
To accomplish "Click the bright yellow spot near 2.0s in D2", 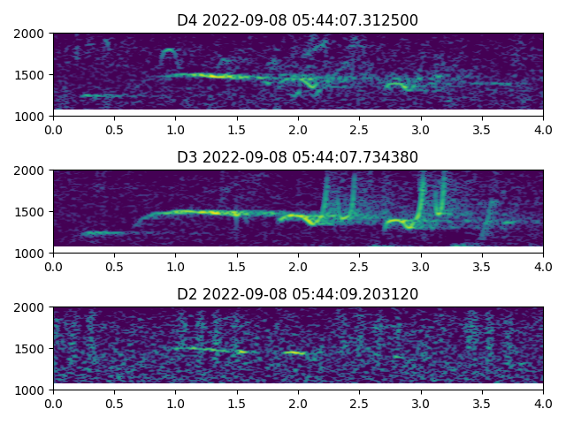I will pos(295,352).
